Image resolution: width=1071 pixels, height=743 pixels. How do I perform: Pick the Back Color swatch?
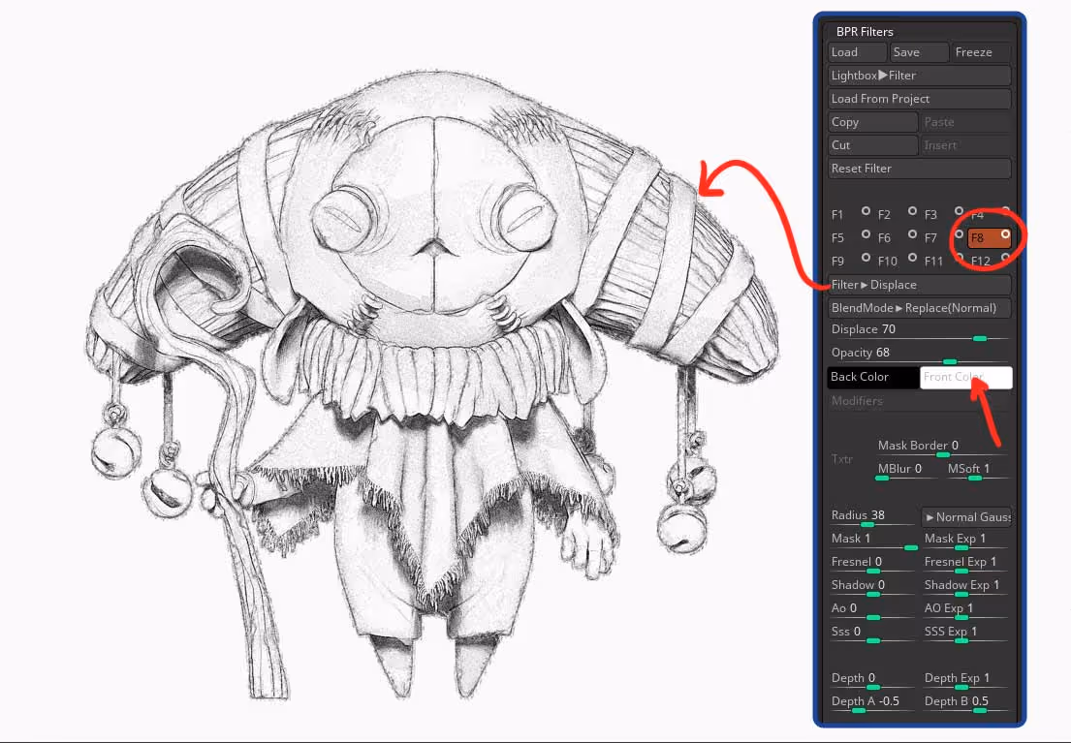click(873, 378)
